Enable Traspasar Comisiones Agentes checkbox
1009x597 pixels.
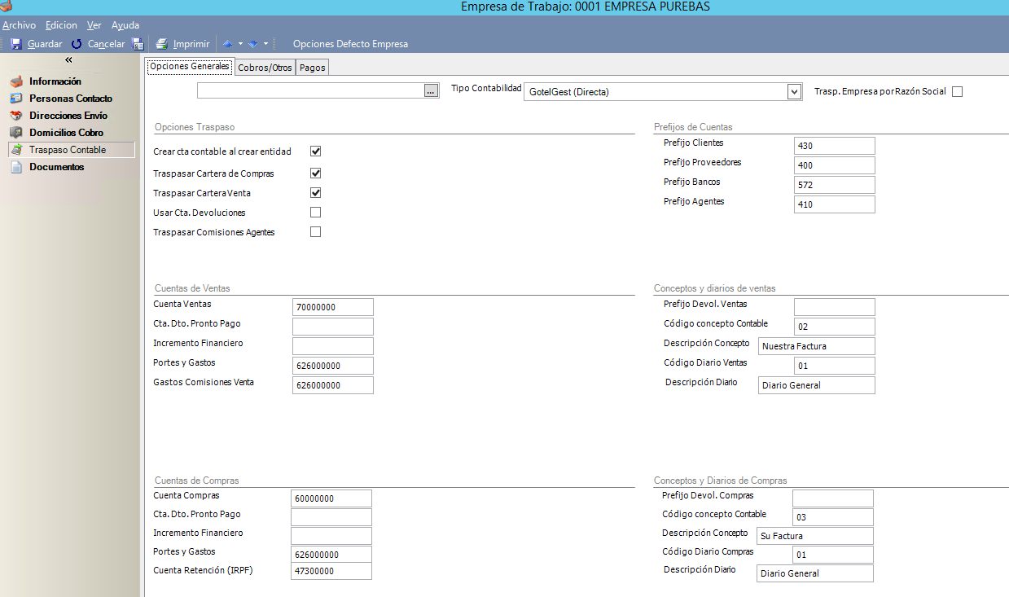pyautogui.click(x=316, y=232)
